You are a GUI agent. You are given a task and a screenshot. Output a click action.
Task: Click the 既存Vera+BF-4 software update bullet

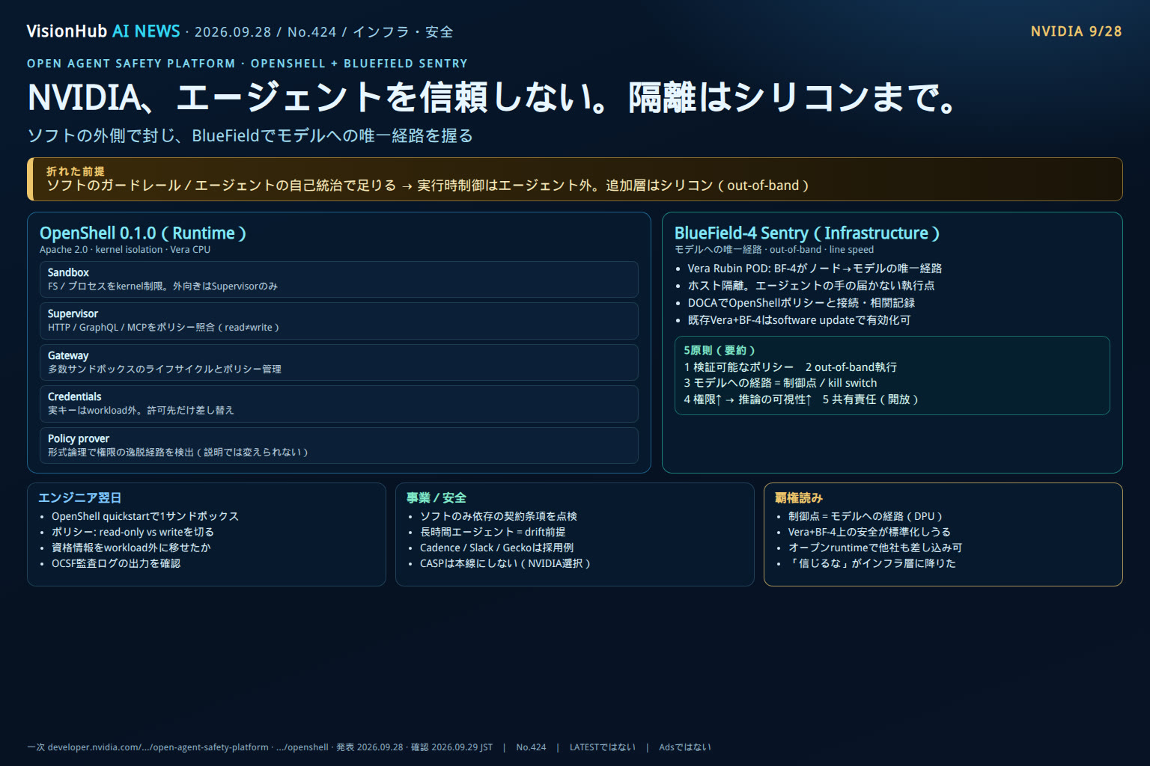pos(799,320)
